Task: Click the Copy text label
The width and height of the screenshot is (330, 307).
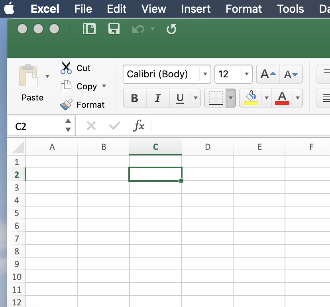Action: [87, 87]
